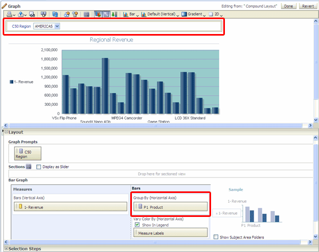Enable the Display as Slider checkbox
This screenshot has width=319, height=252.
tap(39, 166)
